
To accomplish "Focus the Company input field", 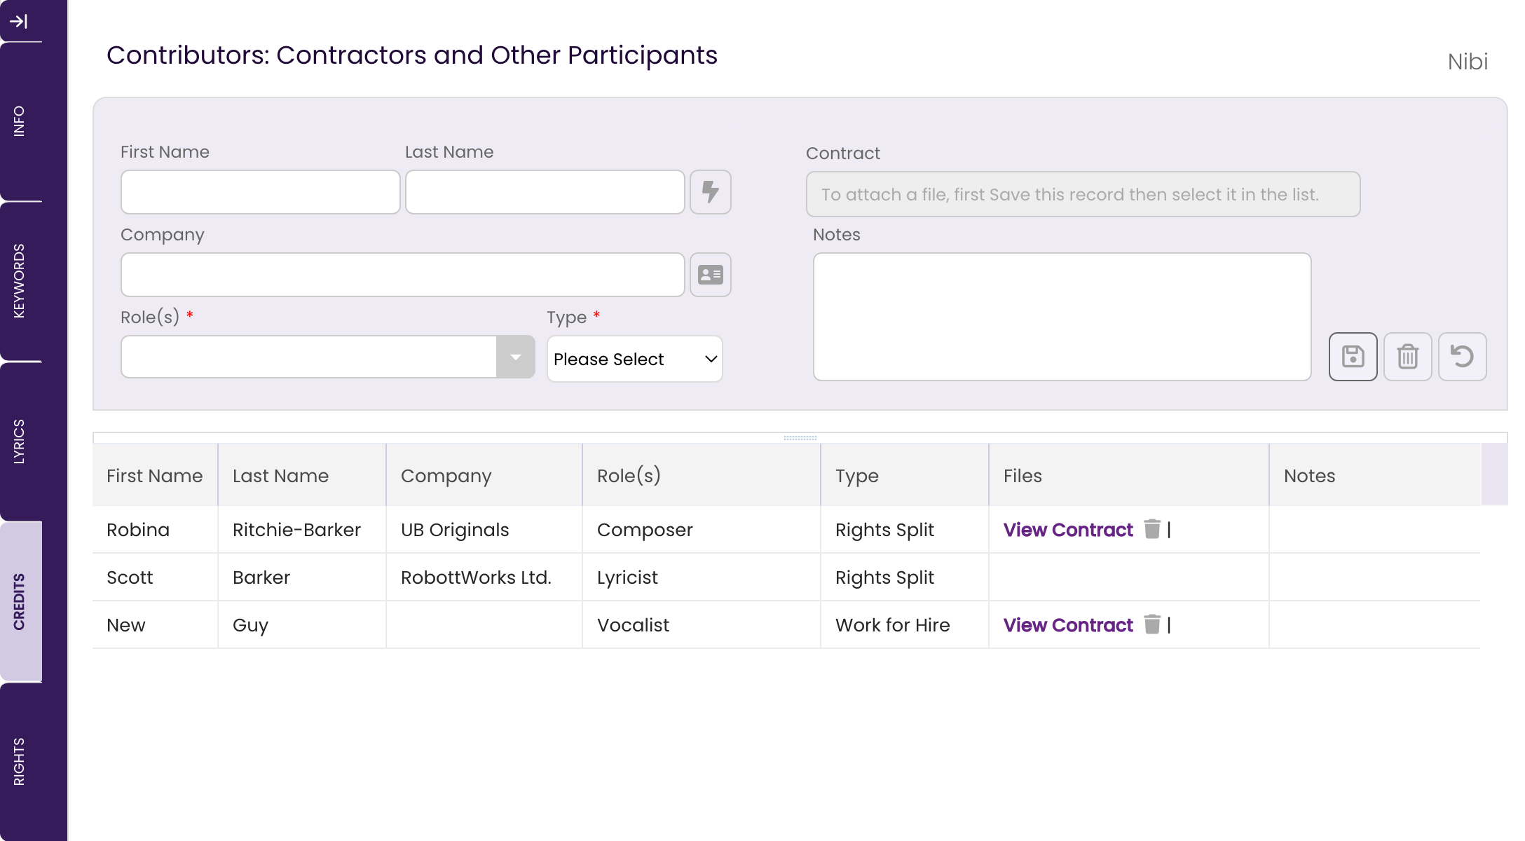I will click(x=403, y=275).
